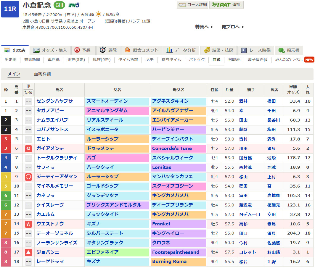Open mark dropdown for タガノアビー
315x268 pixels.
coord(28,111)
